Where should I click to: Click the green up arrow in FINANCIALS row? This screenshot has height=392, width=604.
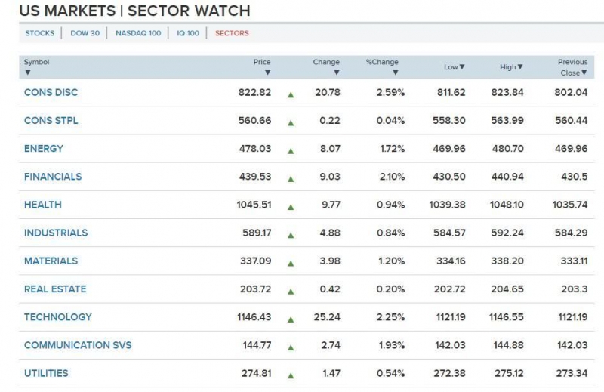coord(290,177)
